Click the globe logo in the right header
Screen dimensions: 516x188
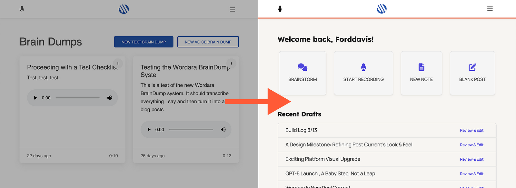click(382, 9)
